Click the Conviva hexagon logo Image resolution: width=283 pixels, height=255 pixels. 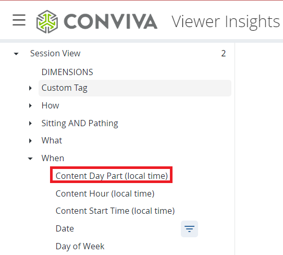pyautogui.click(x=47, y=22)
